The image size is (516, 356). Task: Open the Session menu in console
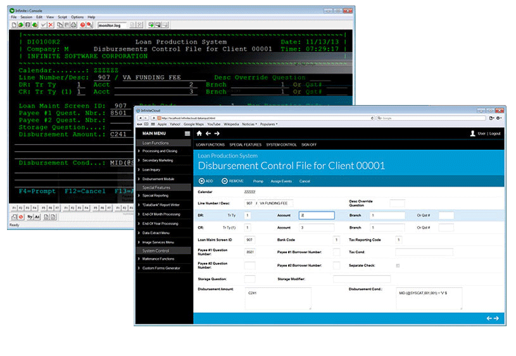26,17
